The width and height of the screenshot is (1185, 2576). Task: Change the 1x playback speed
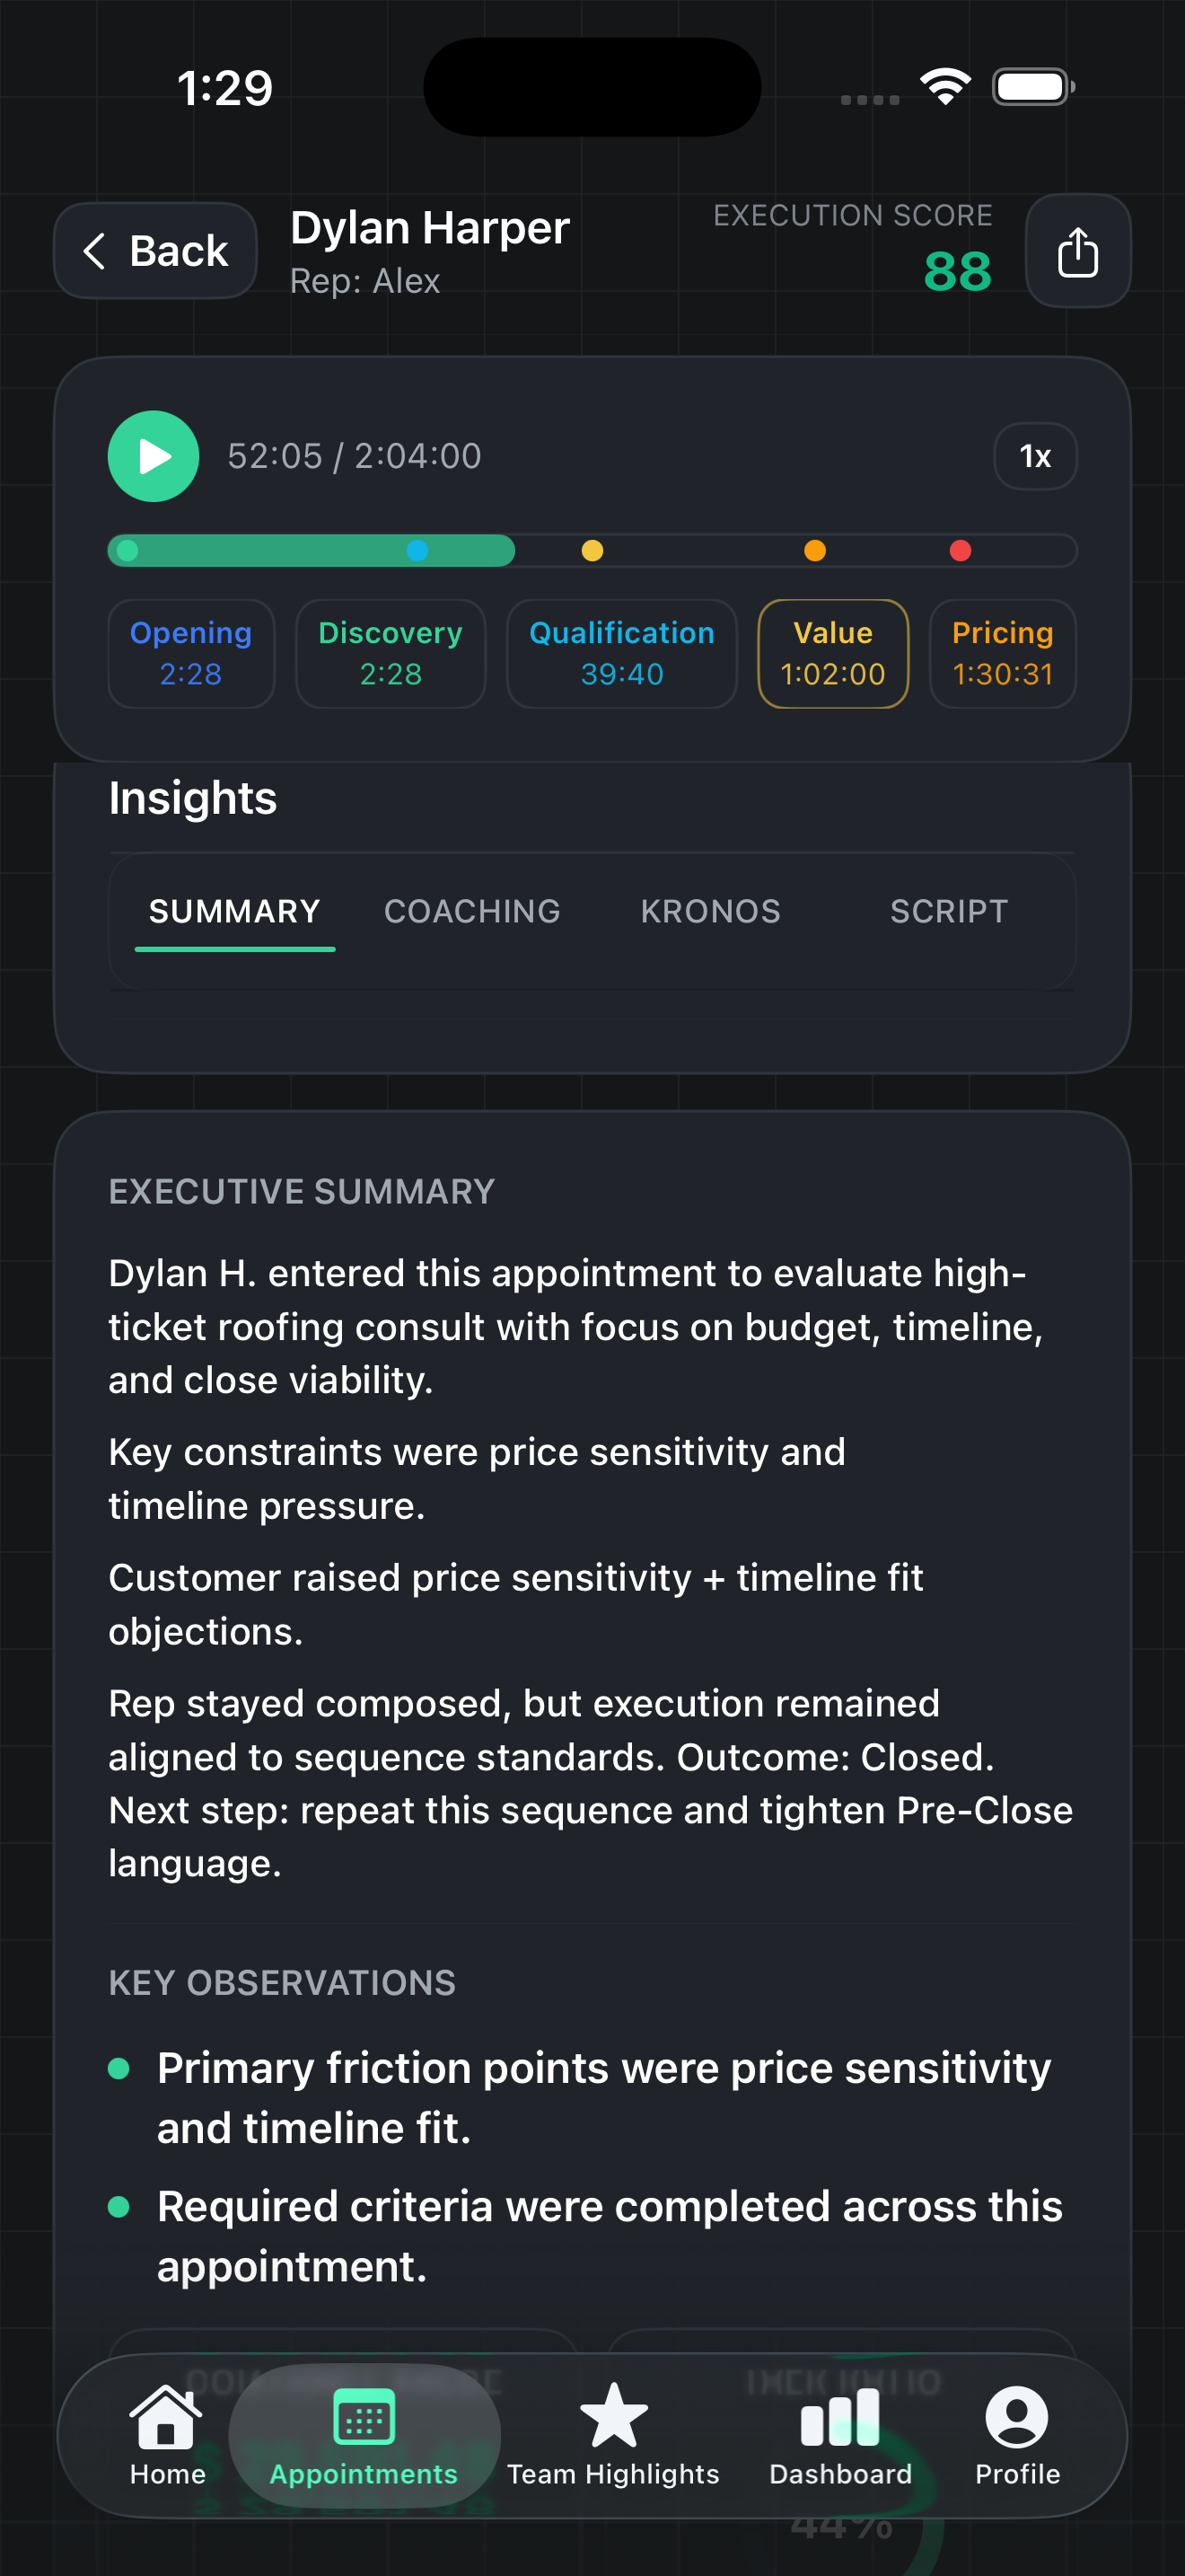(1034, 457)
